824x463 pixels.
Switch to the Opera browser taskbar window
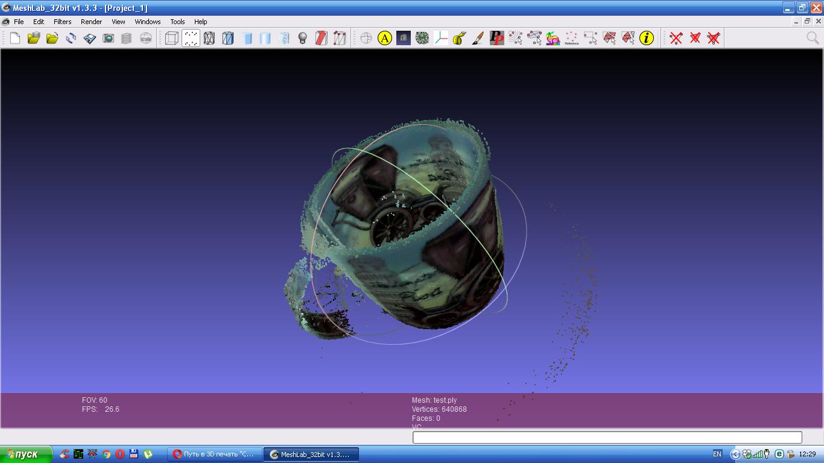point(214,454)
